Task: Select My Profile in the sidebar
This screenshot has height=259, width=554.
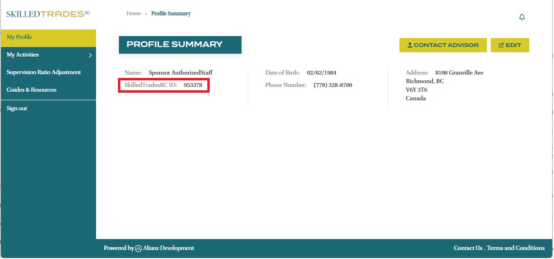Action: (19, 37)
